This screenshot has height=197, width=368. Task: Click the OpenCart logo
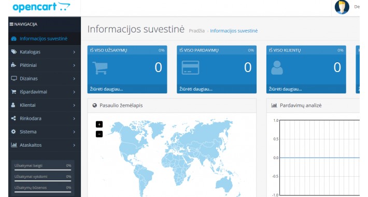(x=41, y=7)
